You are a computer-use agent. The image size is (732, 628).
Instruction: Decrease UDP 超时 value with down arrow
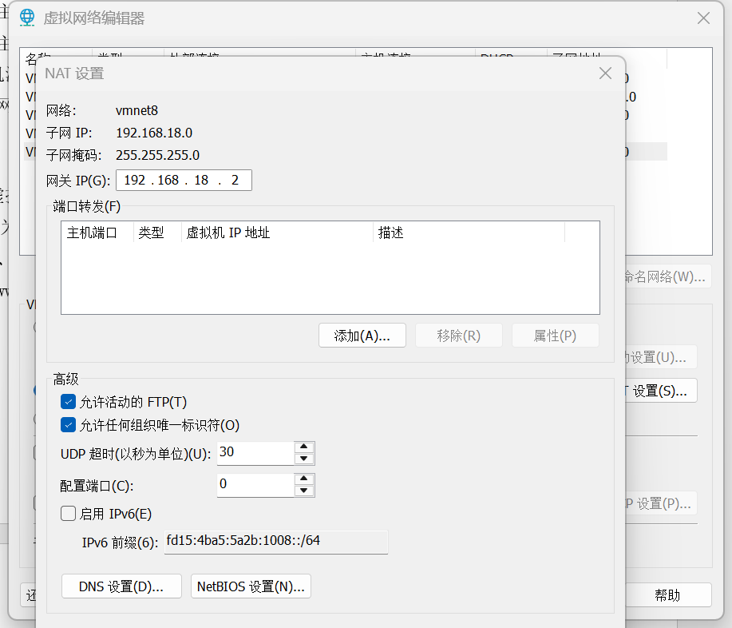304,459
